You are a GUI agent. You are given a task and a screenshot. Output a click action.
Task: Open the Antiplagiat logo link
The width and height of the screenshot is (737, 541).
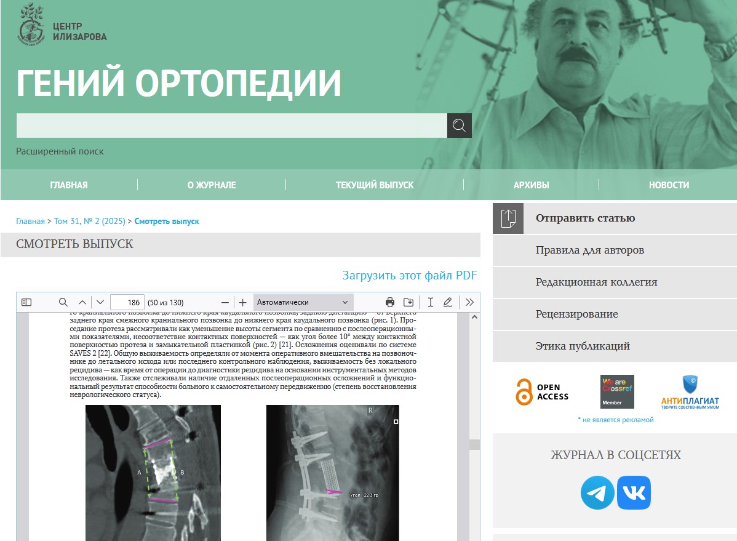(690, 392)
